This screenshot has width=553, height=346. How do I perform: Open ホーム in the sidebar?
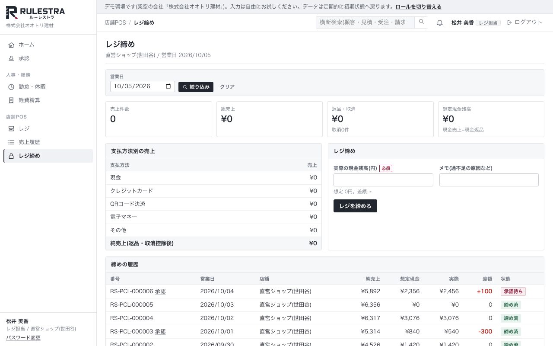tap(48, 45)
